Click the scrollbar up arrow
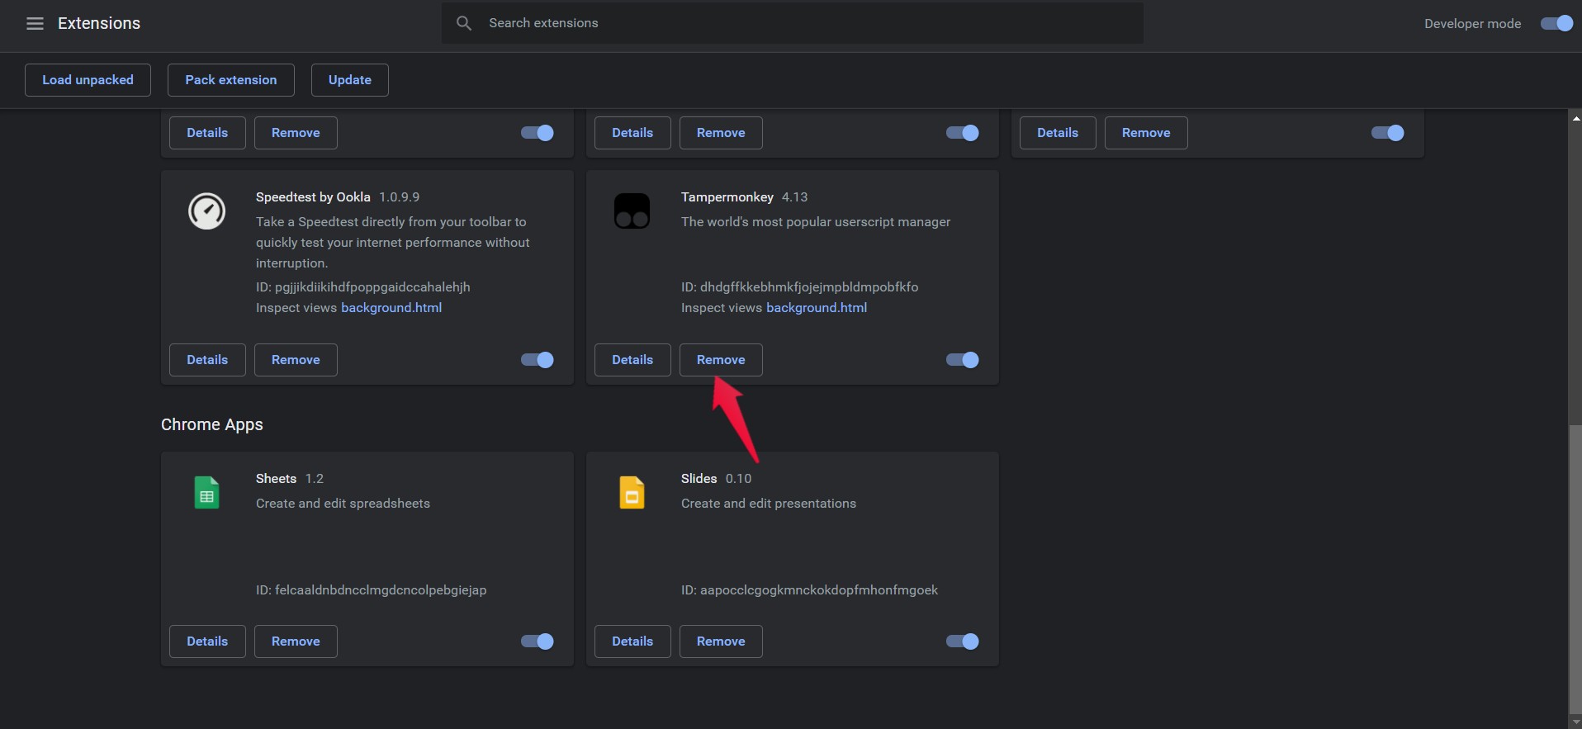Screen dimensions: 1582x729 (1575, 119)
